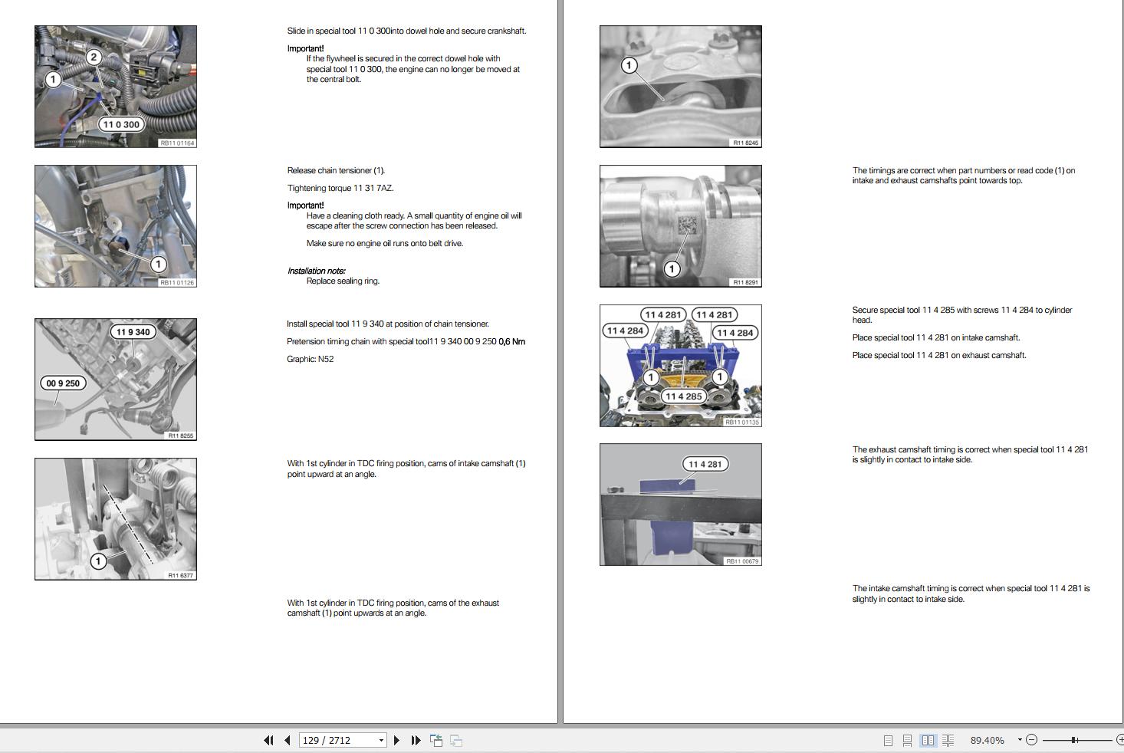Click the text 'Make sure no engine oil runs onto belt drive.'
Screen dimensions: 1124x753
click(385, 243)
